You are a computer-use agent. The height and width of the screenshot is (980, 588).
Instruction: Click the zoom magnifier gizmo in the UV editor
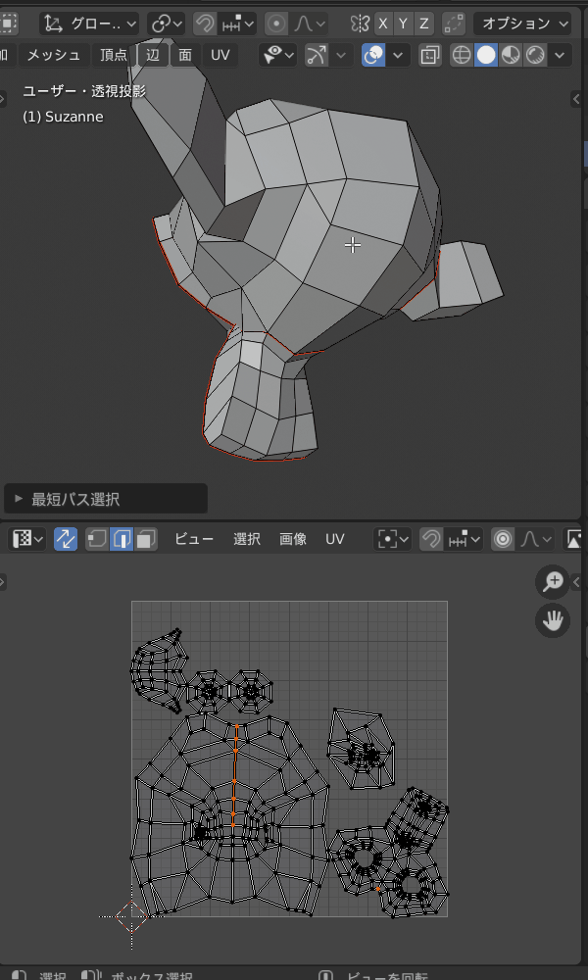pyautogui.click(x=553, y=582)
